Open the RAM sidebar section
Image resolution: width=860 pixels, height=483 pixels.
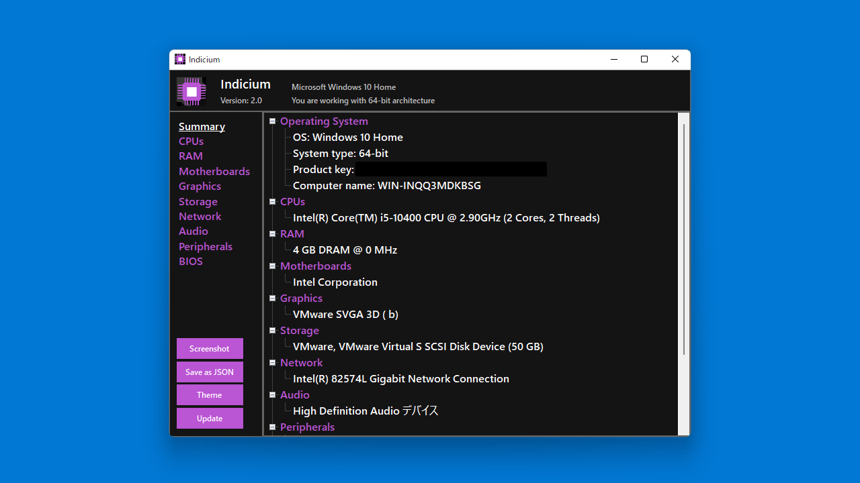(x=191, y=156)
